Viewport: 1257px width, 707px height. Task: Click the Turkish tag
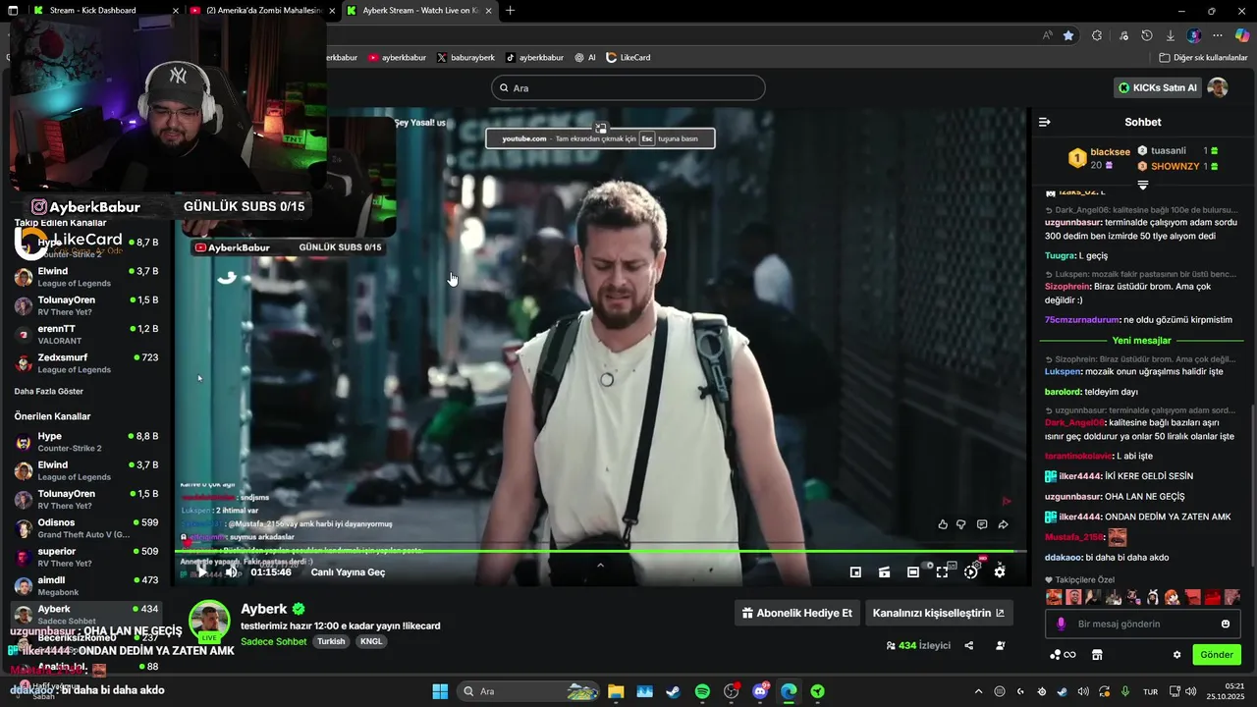331,641
